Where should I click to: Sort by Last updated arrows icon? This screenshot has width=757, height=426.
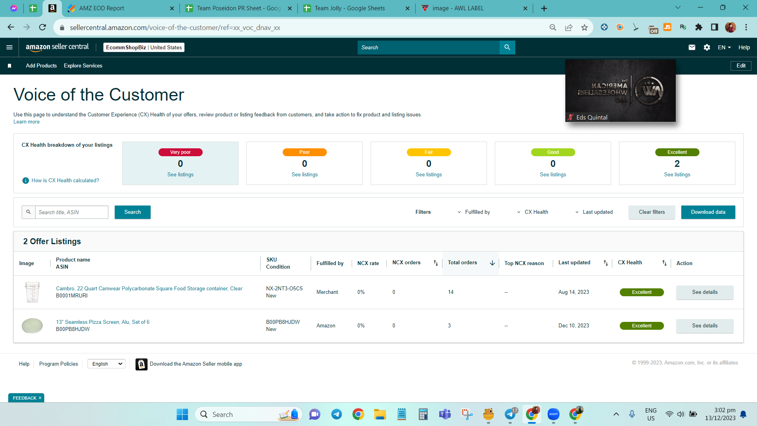click(x=606, y=263)
